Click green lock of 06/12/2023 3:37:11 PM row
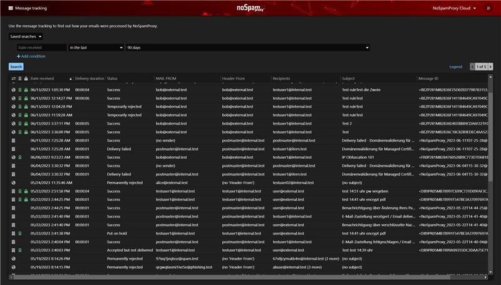This screenshot has height=285, width=501. pyautogui.click(x=26, y=124)
